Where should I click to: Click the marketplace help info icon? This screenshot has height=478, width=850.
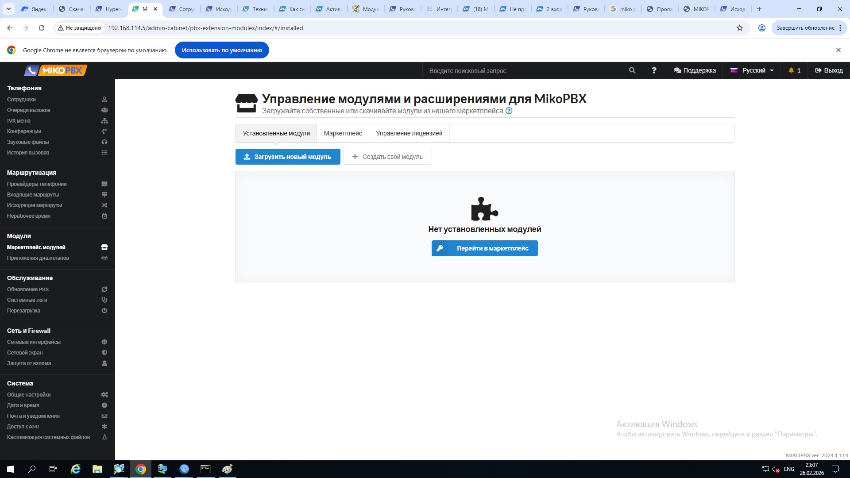pyautogui.click(x=509, y=111)
